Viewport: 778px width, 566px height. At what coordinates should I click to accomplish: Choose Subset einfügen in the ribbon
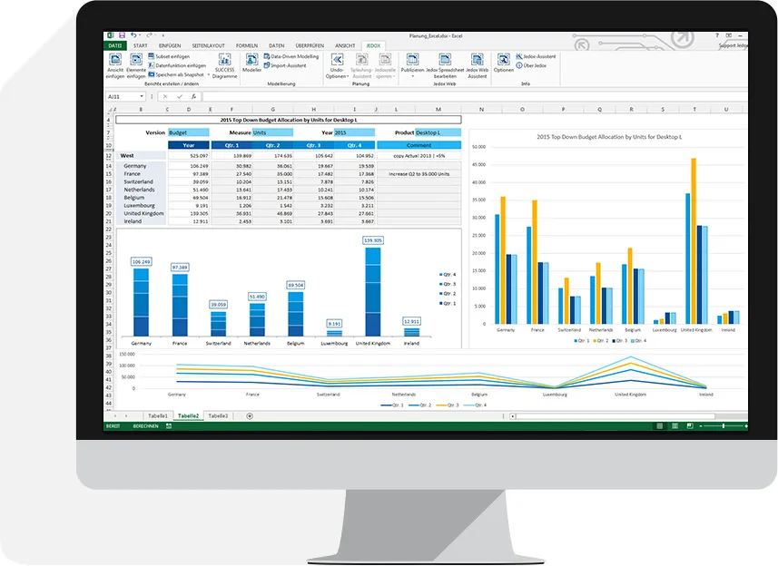[x=169, y=56]
